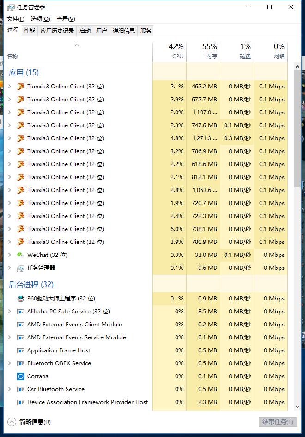
Task: Click the WeChat process icon
Action: tap(20, 255)
